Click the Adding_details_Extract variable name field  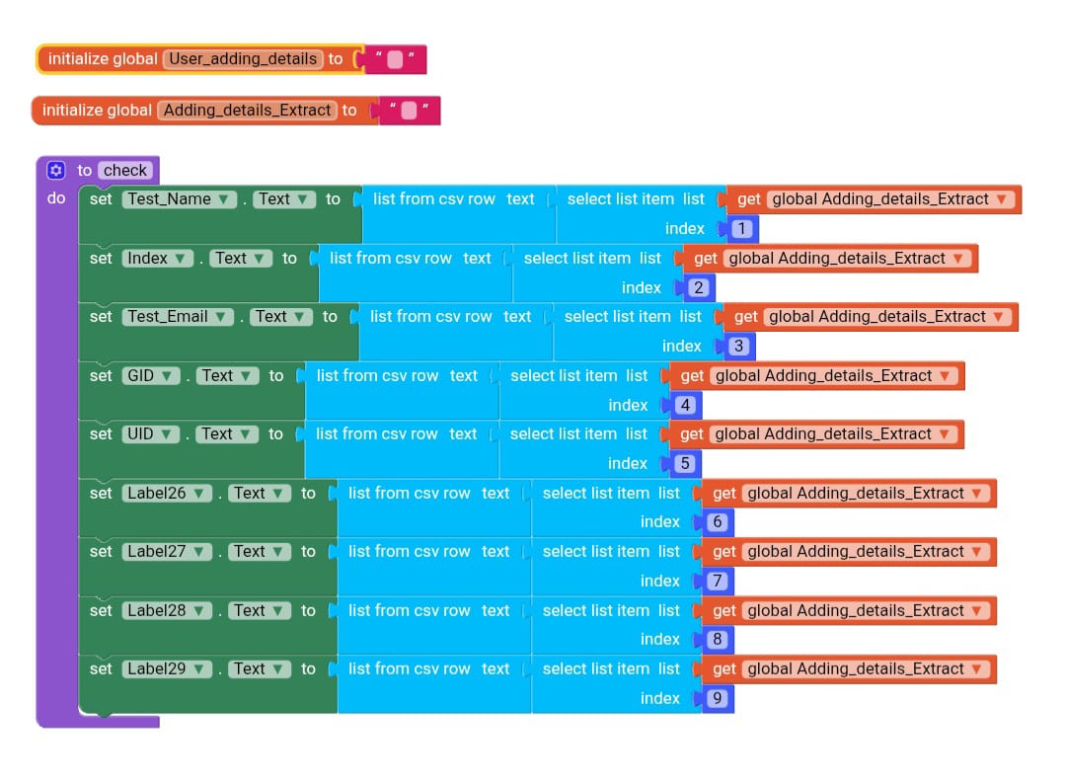[x=247, y=111]
